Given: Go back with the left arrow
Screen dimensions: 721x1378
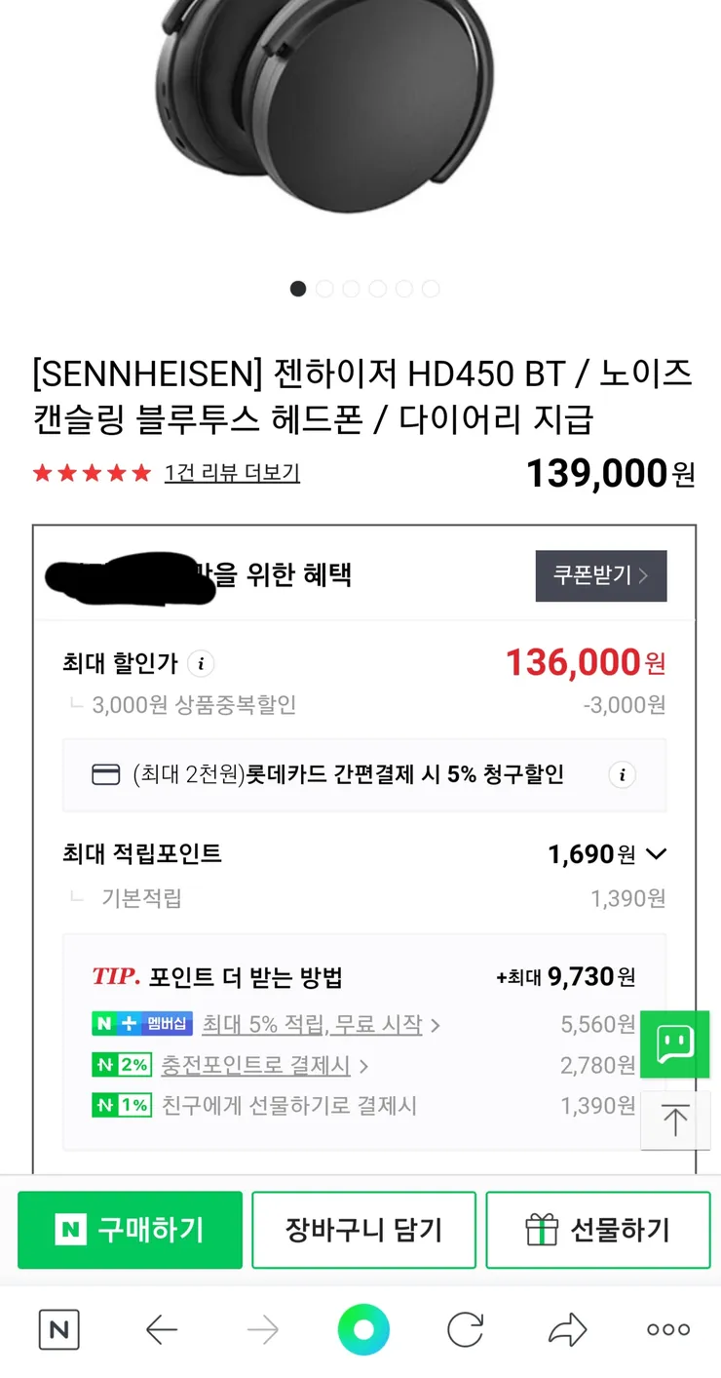Looking at the screenshot, I should click(x=162, y=1329).
